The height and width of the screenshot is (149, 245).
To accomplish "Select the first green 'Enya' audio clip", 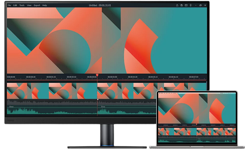I will point(52,110).
